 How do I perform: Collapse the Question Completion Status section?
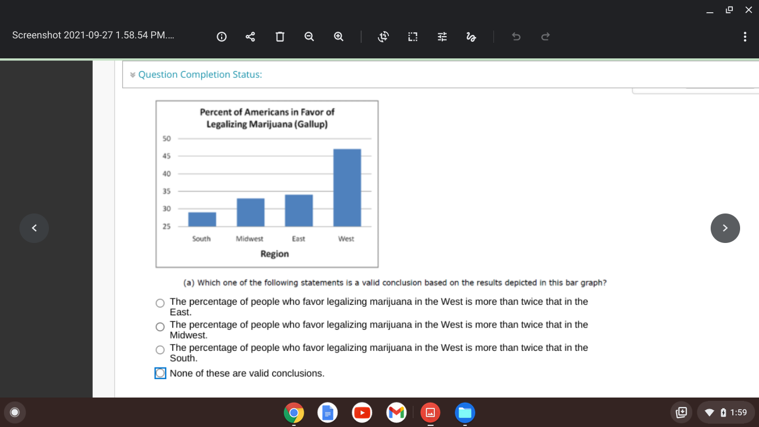tap(132, 74)
